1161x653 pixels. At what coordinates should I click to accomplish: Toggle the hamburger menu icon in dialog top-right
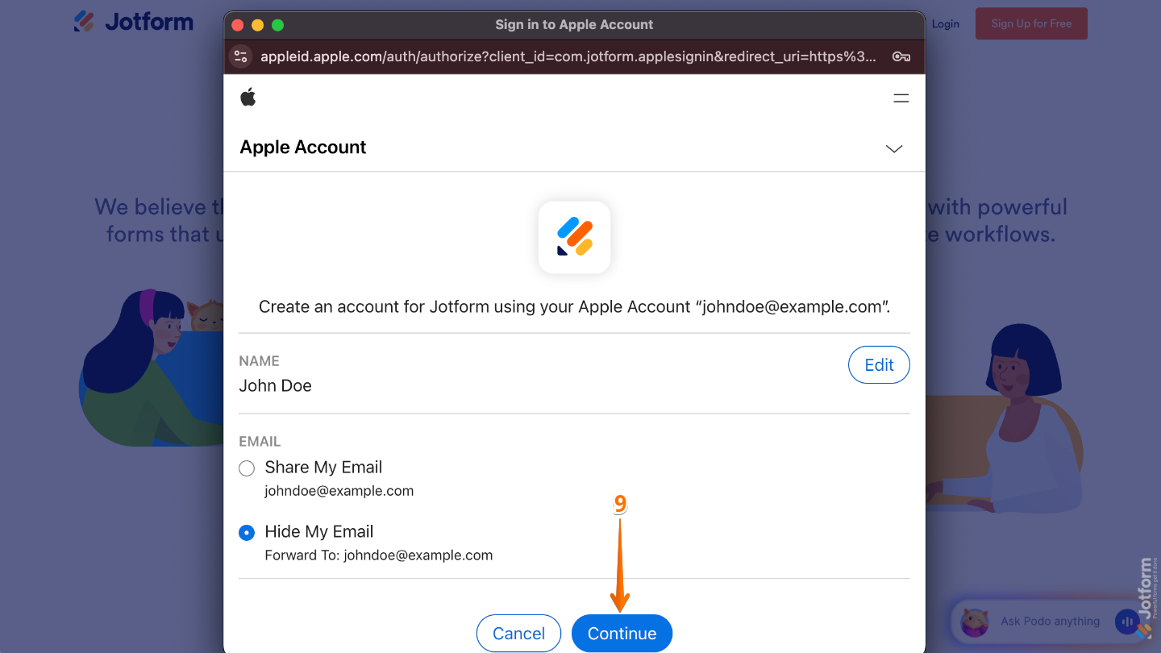click(901, 98)
